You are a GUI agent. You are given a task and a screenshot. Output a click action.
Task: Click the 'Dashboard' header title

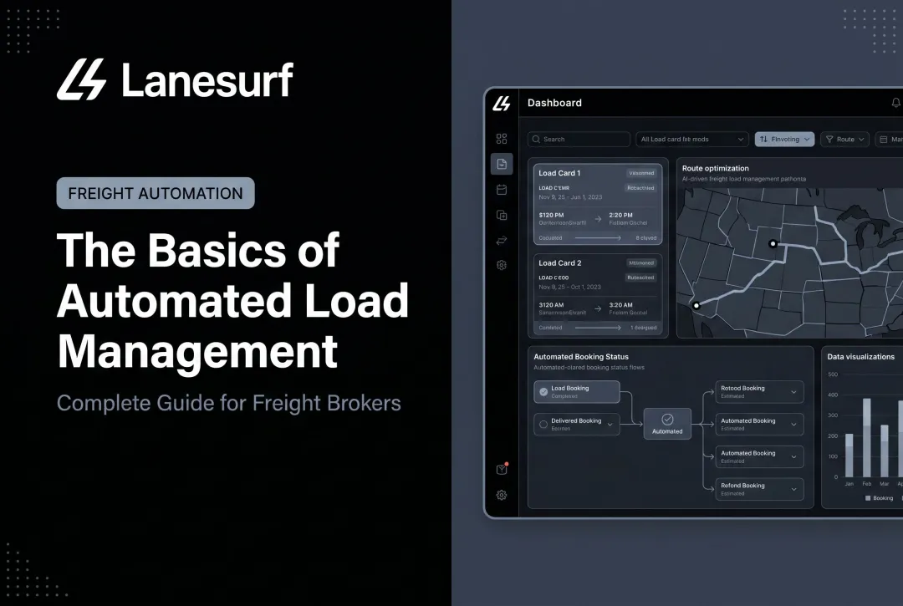click(554, 103)
